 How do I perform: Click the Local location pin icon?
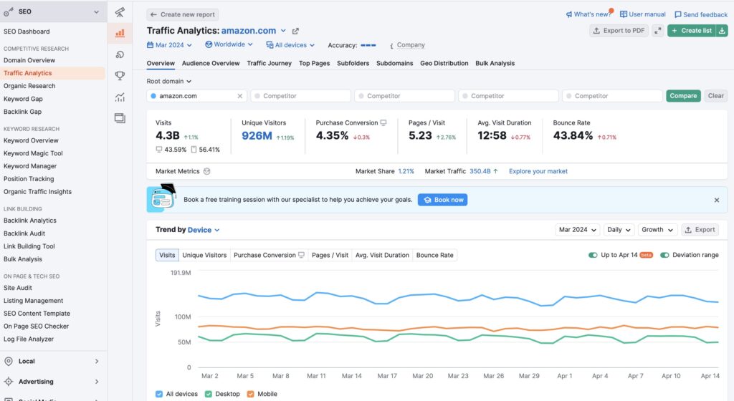(x=9, y=362)
